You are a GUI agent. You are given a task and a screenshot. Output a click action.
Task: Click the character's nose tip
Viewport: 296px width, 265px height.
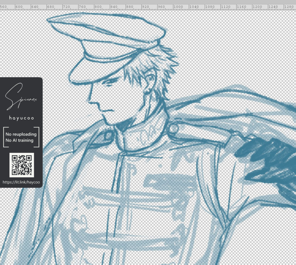90,101
